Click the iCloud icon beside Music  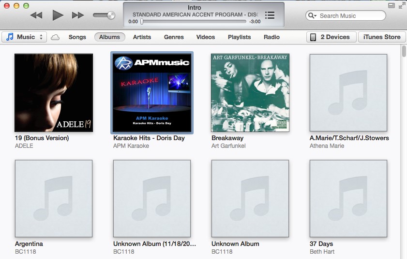click(x=55, y=37)
